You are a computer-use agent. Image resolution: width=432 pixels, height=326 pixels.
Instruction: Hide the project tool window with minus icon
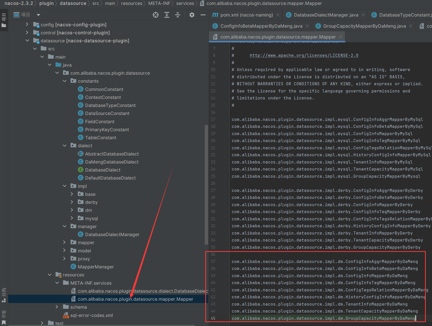[203, 15]
